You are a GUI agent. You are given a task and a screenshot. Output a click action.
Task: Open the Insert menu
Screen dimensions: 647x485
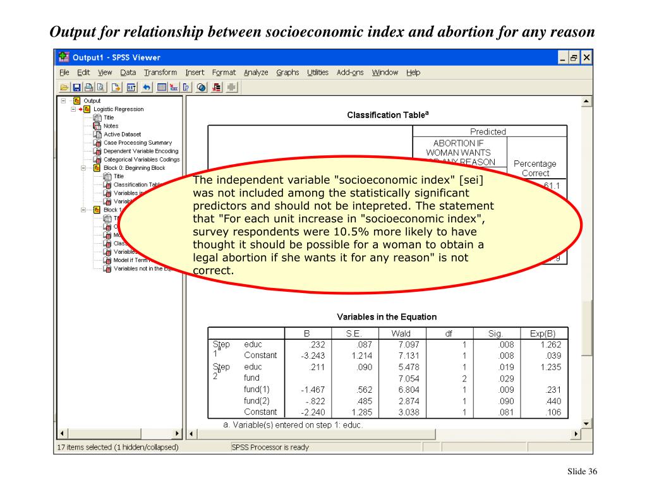[195, 73]
